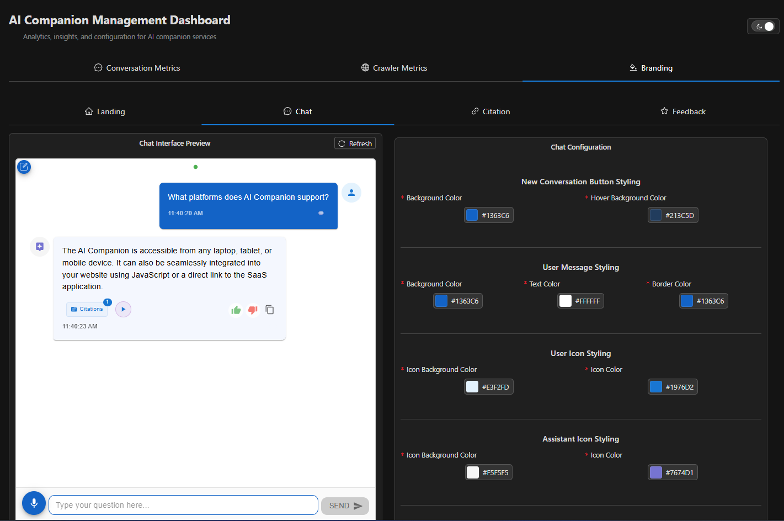Copy the assistant's response

(270, 310)
